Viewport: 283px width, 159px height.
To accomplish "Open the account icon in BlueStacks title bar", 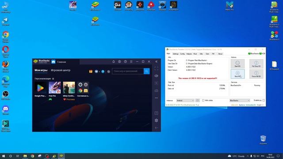I will tap(119, 62).
